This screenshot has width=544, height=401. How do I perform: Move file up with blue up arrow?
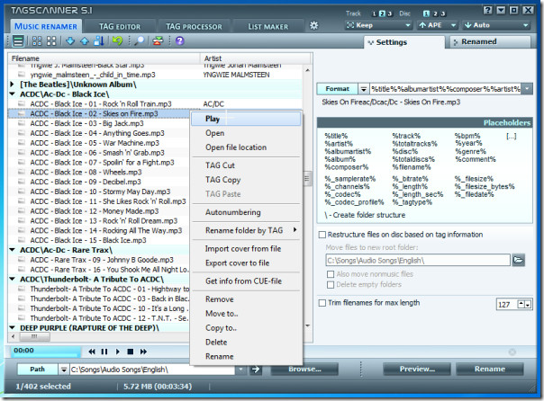pos(85,40)
